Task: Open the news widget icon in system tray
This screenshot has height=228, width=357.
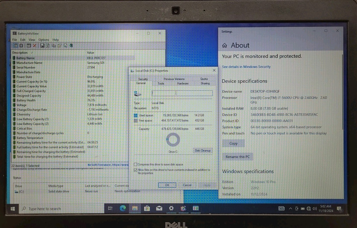Action: [x=281, y=208]
